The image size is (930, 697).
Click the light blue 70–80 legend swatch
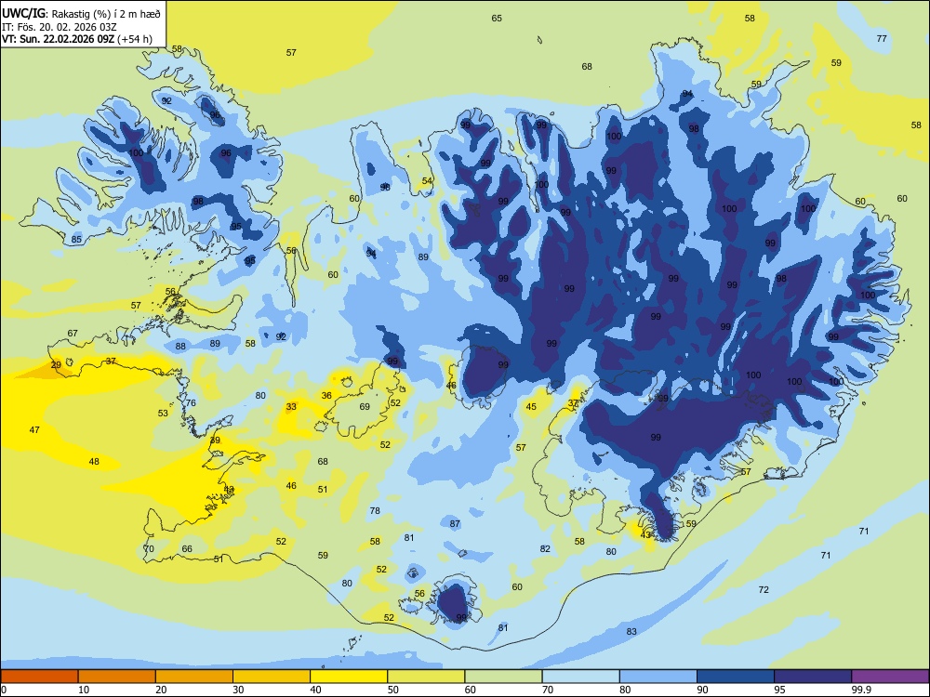click(x=580, y=677)
